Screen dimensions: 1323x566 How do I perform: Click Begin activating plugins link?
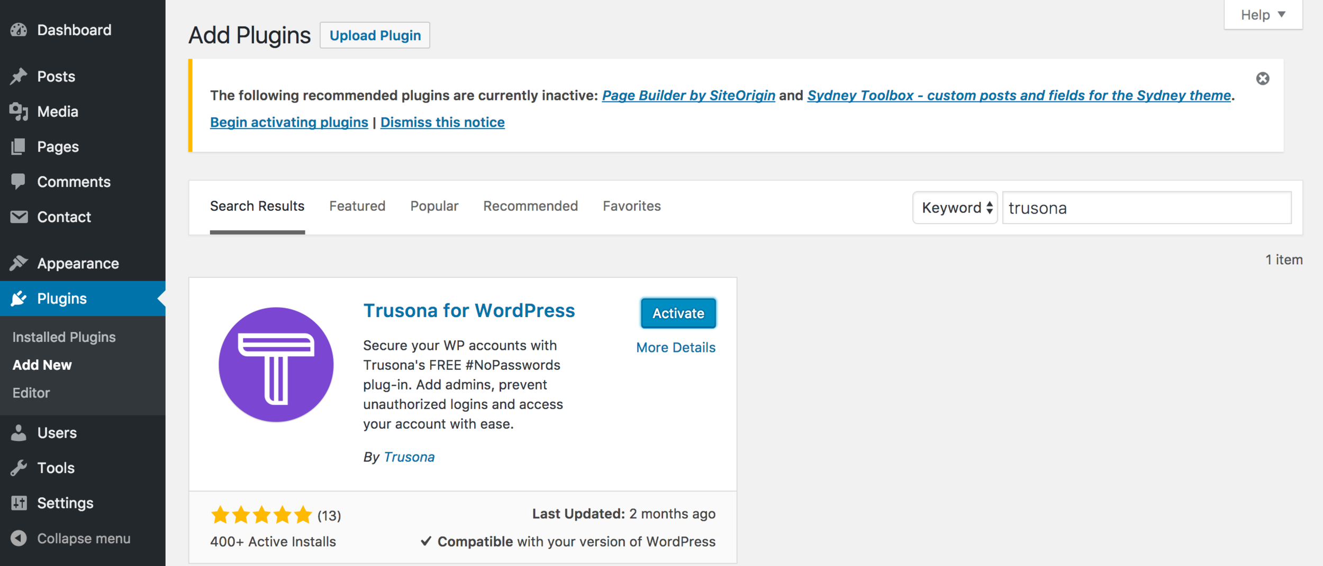coord(289,123)
